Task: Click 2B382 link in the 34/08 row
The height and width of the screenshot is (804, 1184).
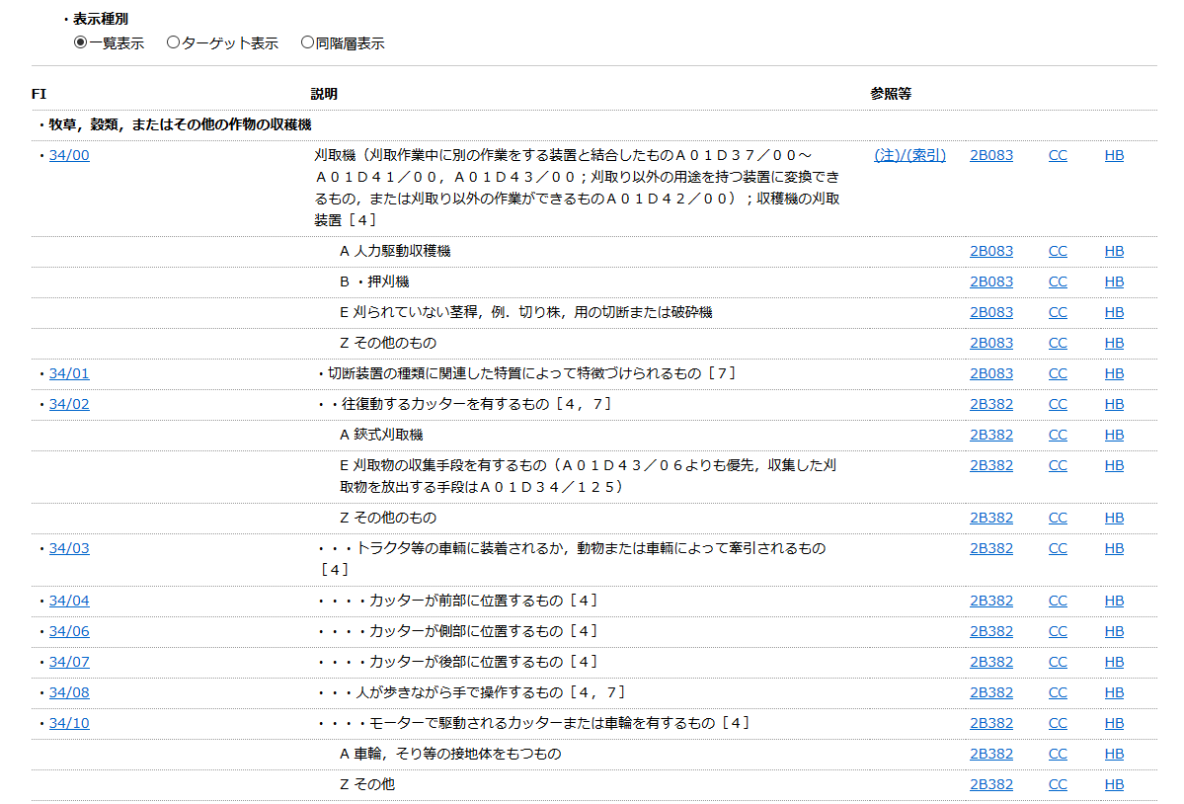Action: tap(991, 692)
